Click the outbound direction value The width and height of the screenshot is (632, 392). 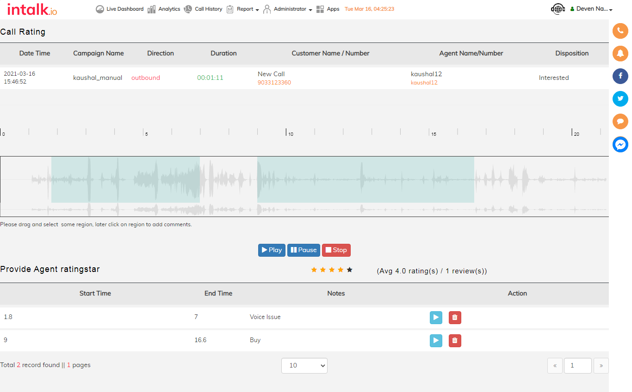(x=146, y=78)
